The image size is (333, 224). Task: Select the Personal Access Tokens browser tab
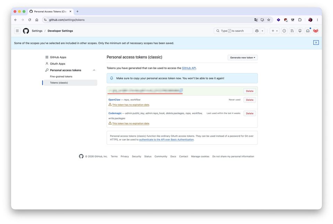[51, 11]
